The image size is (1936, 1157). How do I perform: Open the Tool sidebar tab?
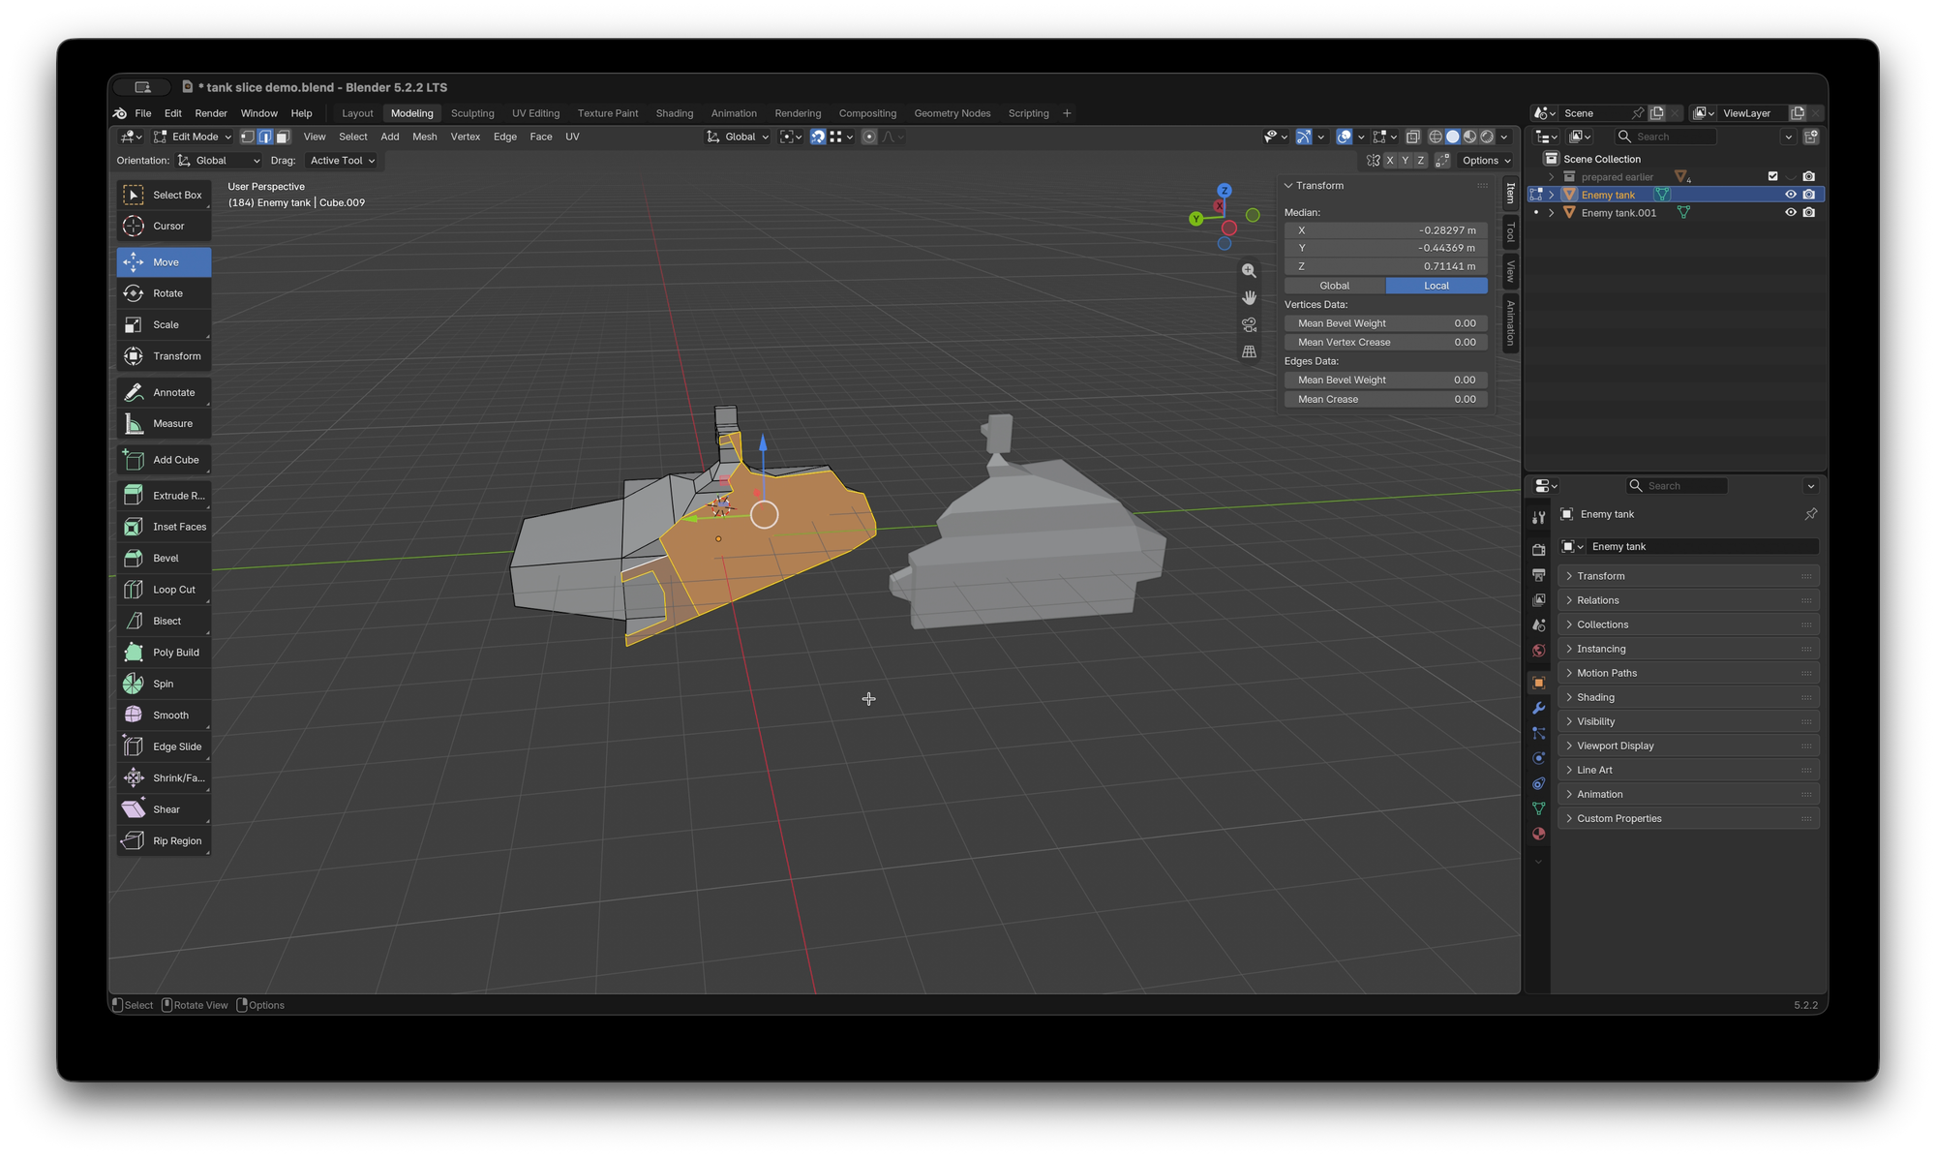coord(1510,232)
